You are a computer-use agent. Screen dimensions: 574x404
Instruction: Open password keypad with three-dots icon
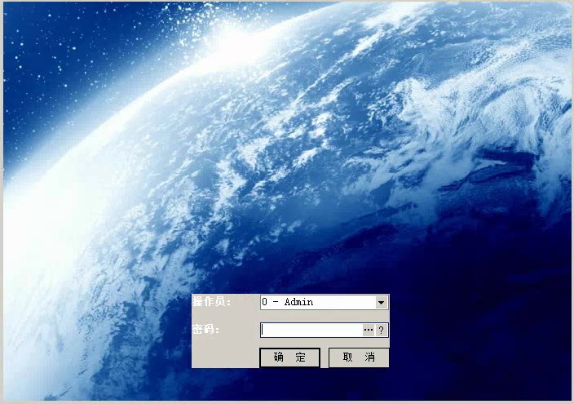click(369, 330)
